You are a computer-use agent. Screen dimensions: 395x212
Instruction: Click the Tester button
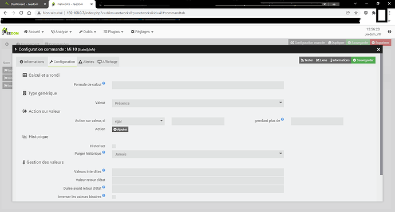[x=307, y=60]
